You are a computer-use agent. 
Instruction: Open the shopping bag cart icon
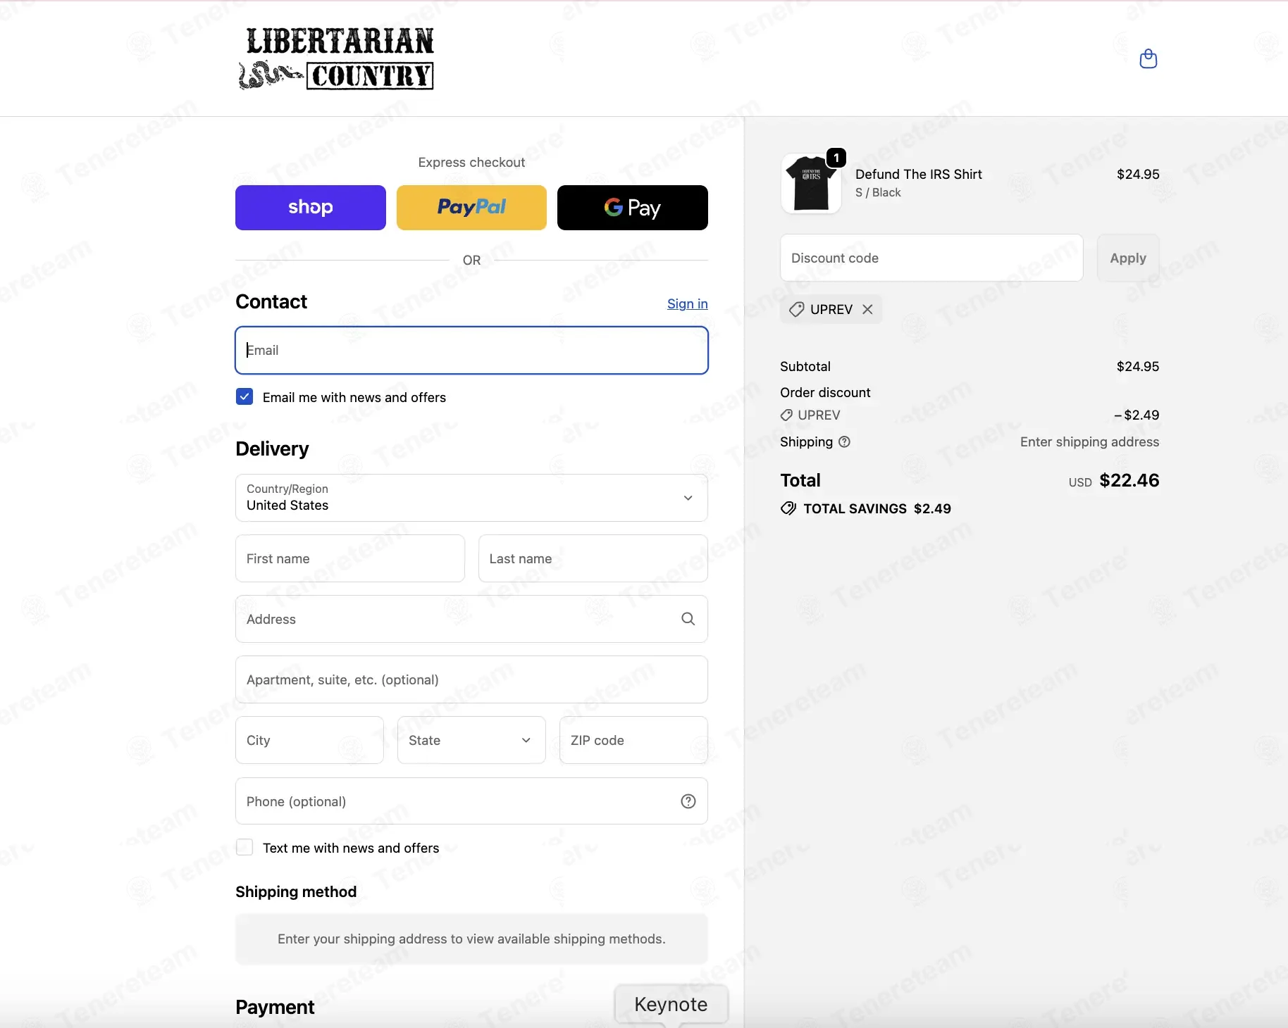(x=1148, y=58)
